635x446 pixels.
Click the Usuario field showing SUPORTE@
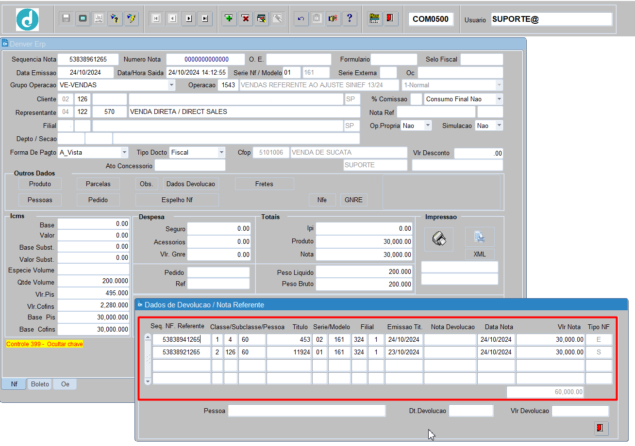[x=551, y=19]
